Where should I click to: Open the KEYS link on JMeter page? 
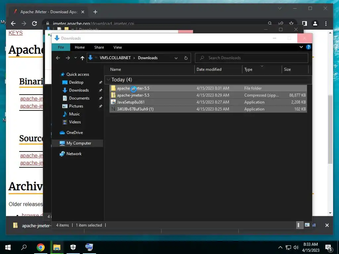coord(16,33)
